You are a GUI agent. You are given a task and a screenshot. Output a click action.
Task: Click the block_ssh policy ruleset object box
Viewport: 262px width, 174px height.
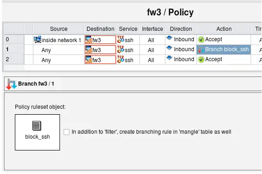(x=38, y=132)
